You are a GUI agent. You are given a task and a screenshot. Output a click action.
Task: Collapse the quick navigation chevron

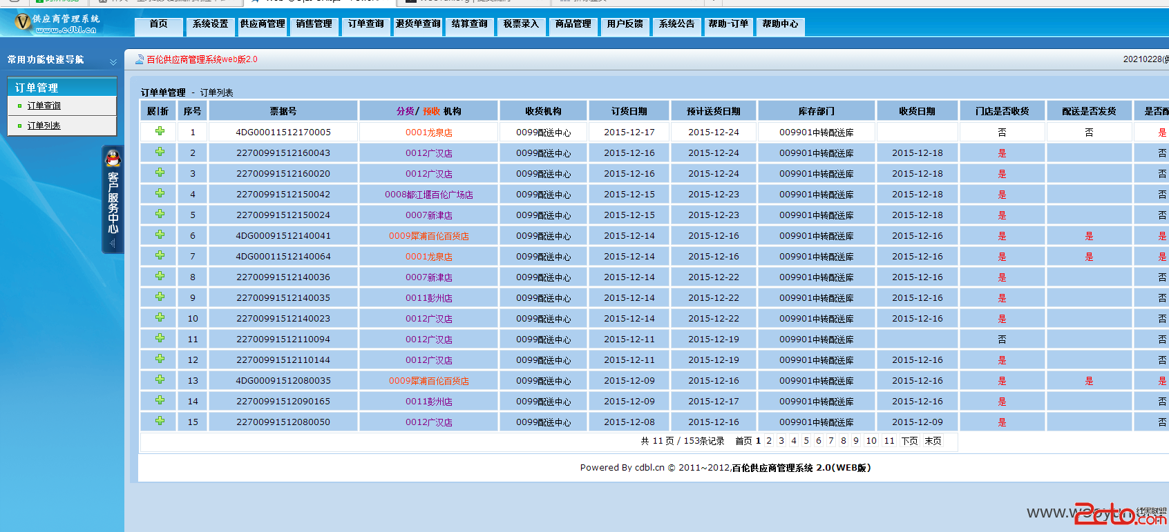click(113, 62)
